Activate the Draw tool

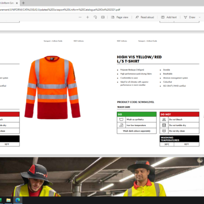coord(190,17)
